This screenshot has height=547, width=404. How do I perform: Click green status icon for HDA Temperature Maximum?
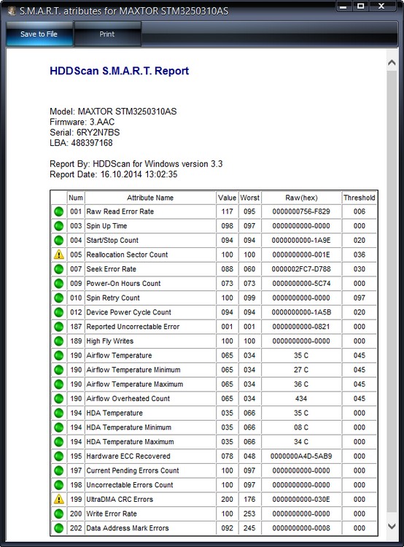(x=58, y=442)
